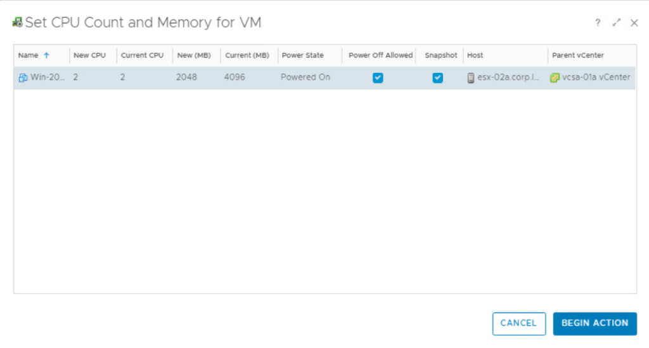Viewport: 649px width, 348px height.
Task: Click the VM icon beside Win-20
Action: pyautogui.click(x=23, y=78)
